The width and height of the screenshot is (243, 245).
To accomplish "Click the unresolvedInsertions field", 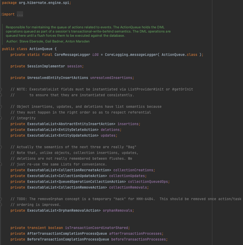I will click(111, 78).
